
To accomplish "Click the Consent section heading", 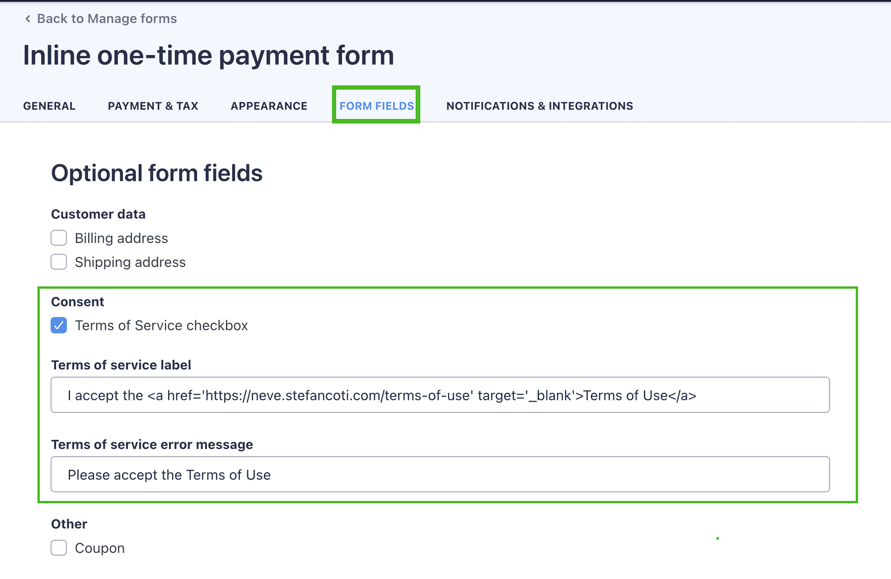I will (77, 302).
